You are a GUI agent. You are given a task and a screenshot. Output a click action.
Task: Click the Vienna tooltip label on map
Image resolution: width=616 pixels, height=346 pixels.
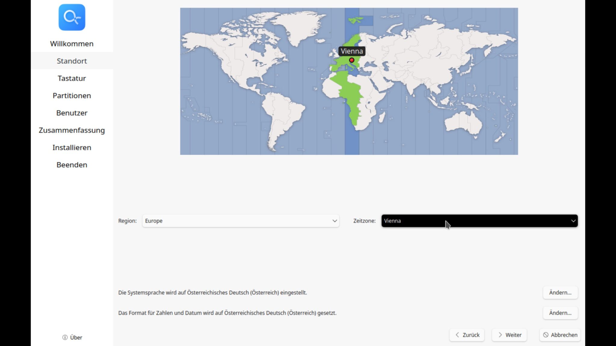352,51
